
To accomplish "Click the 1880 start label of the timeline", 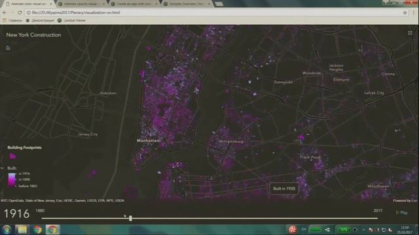I will point(40,210).
